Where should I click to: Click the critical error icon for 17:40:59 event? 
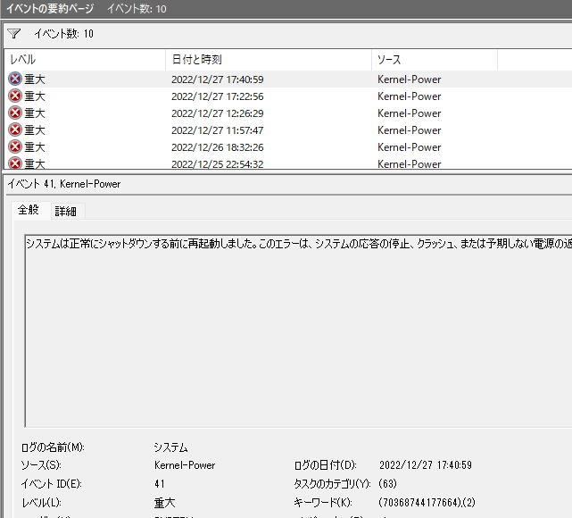[15, 79]
